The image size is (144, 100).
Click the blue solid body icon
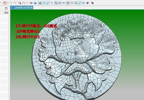click(x=35, y=3)
